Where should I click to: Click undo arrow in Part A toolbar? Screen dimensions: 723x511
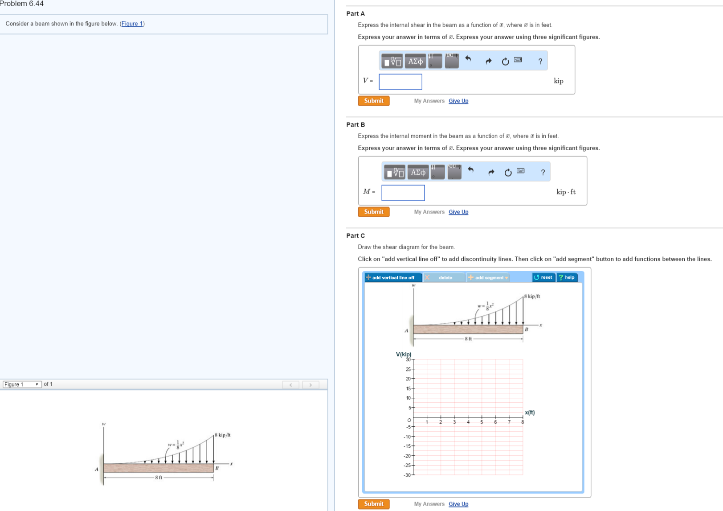tap(468, 59)
